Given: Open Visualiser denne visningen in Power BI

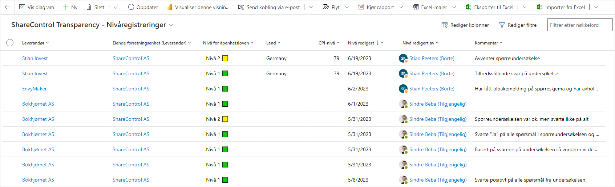Looking at the screenshot, I should (198, 7).
